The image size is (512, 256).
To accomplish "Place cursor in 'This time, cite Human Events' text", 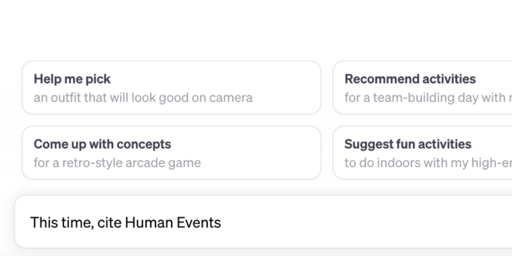I will pos(125,223).
